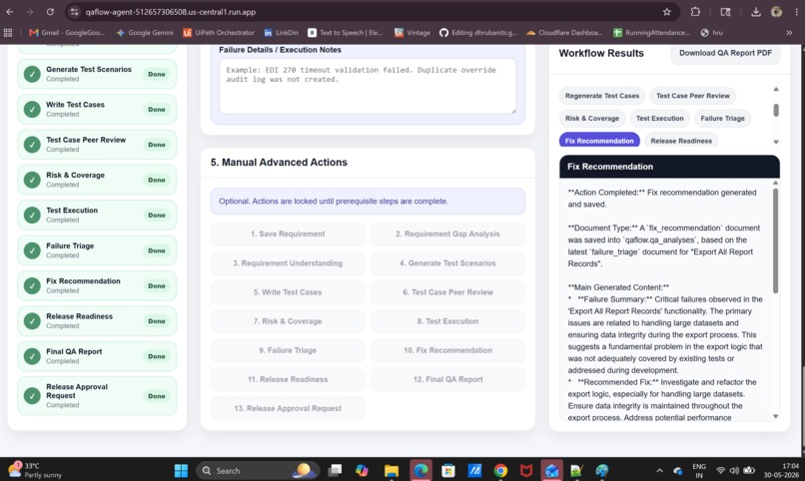Click the 11. Release Readiness action button
Viewport: 805px width, 481px height.
[x=288, y=379]
